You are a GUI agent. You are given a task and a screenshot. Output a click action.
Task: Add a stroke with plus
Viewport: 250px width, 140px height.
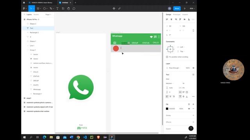point(193,115)
